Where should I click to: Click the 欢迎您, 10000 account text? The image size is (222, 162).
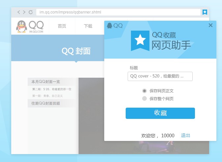coord(158,136)
